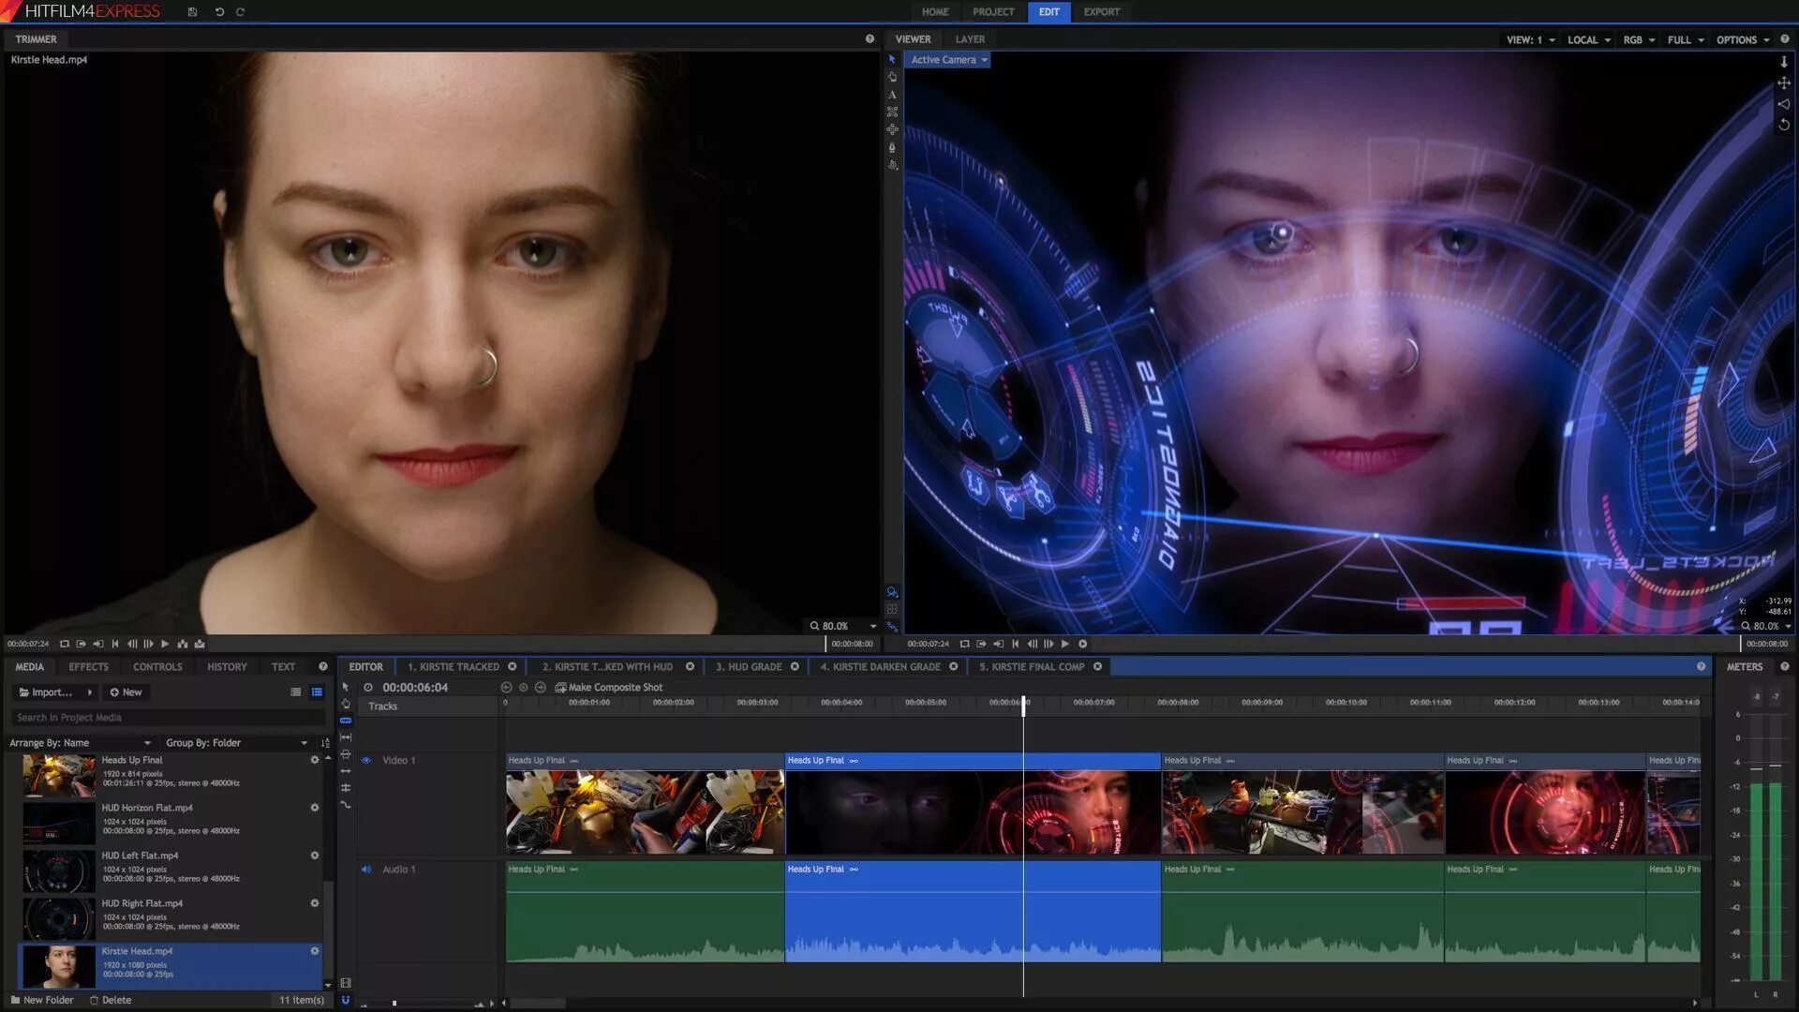The image size is (1799, 1012).
Task: Switch to EFFECTS panel tab
Action: 89,666
